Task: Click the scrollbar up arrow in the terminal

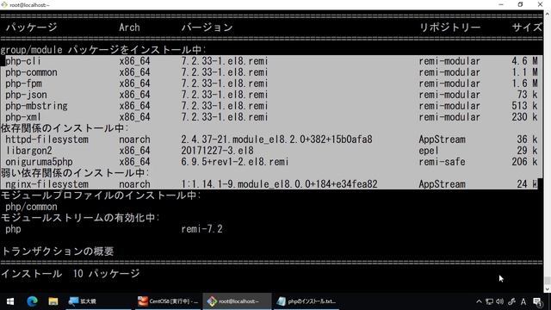Action: (x=548, y=14)
